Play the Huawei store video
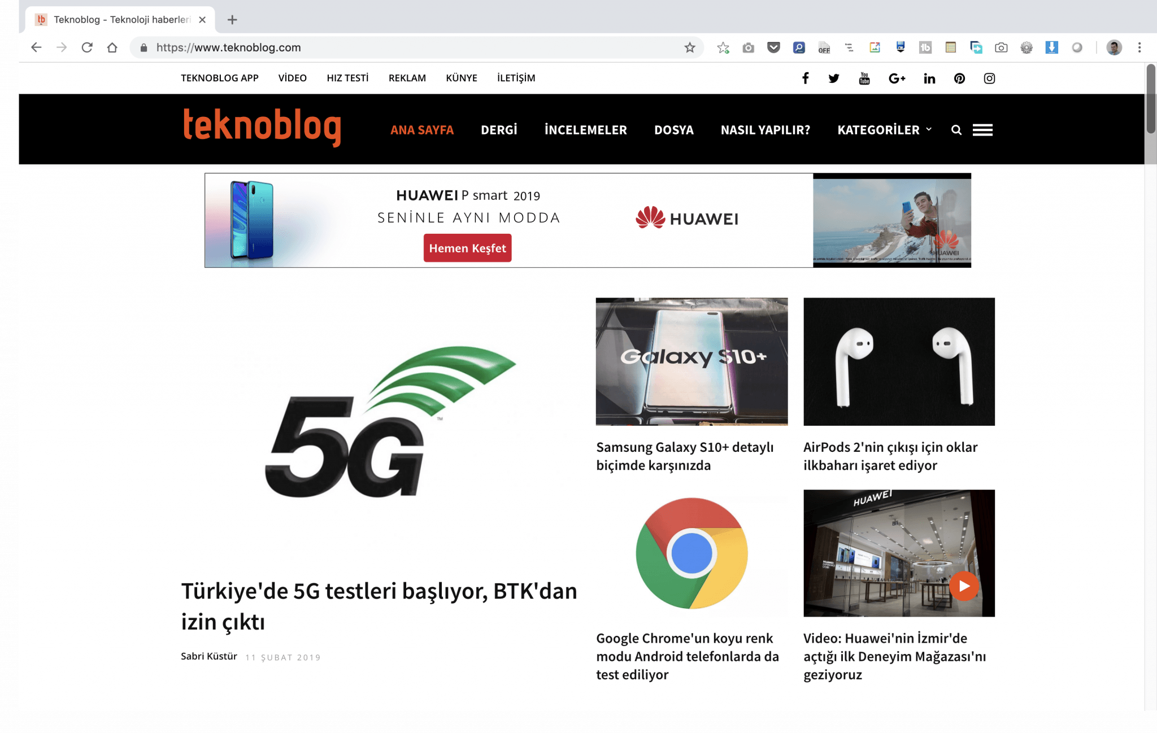The width and height of the screenshot is (1157, 733). [964, 586]
